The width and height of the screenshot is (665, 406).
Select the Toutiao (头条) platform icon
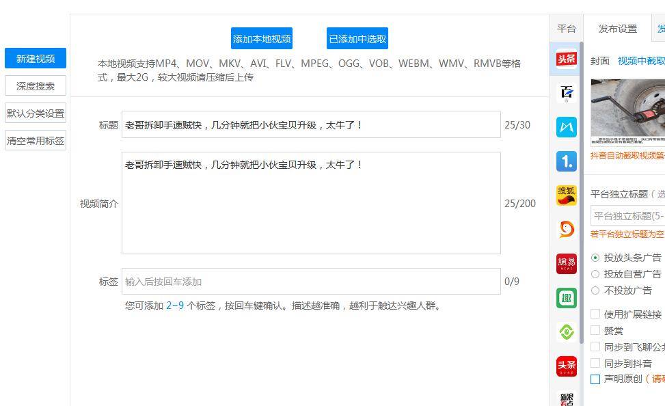click(566, 59)
